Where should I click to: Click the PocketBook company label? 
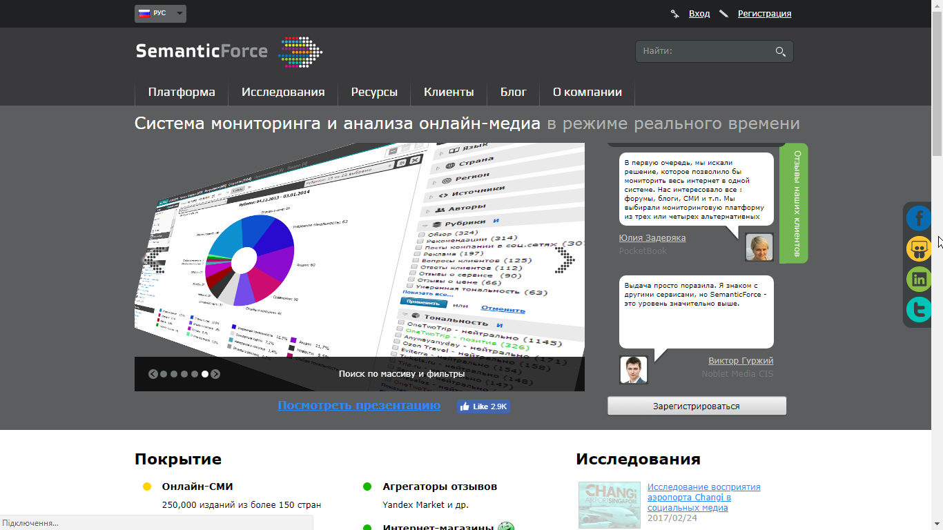click(643, 251)
